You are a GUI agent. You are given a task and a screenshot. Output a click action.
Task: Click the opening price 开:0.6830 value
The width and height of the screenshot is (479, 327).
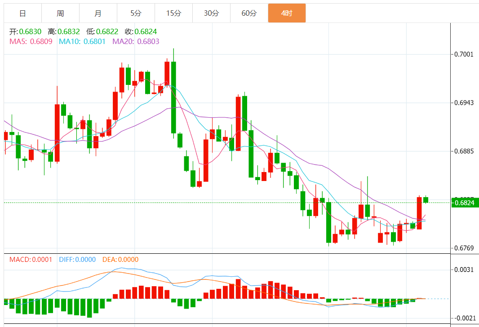(25, 31)
